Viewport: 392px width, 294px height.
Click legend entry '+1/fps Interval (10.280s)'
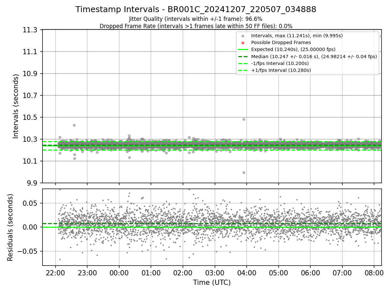click(281, 70)
